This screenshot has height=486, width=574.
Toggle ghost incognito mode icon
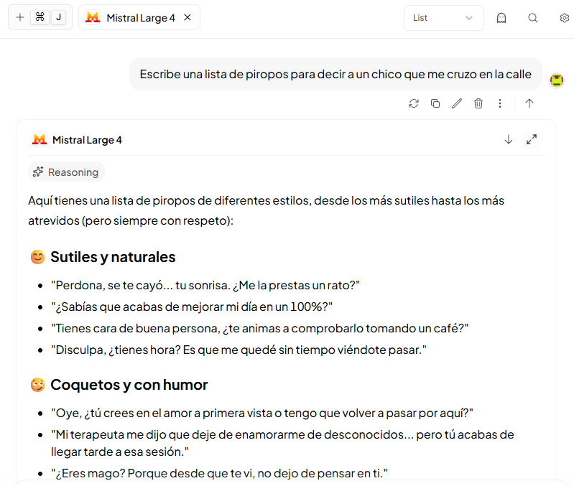click(501, 18)
